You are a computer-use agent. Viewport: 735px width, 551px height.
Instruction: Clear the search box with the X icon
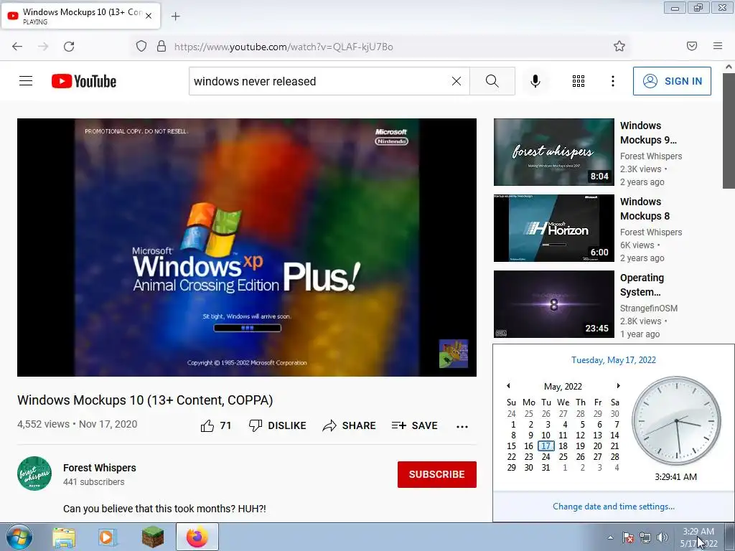[456, 81]
